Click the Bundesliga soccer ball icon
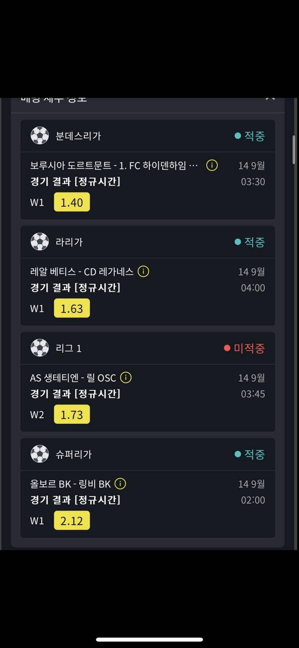 [40, 136]
